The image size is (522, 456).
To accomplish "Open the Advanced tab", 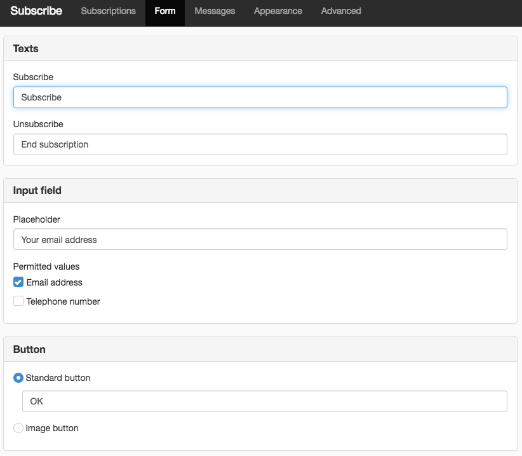I will pos(341,11).
